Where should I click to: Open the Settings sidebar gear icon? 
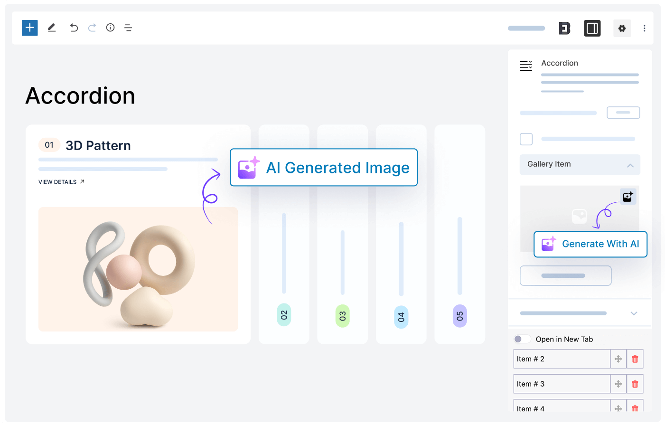pos(622,28)
